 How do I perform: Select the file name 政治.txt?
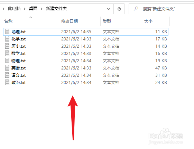coord(18,83)
